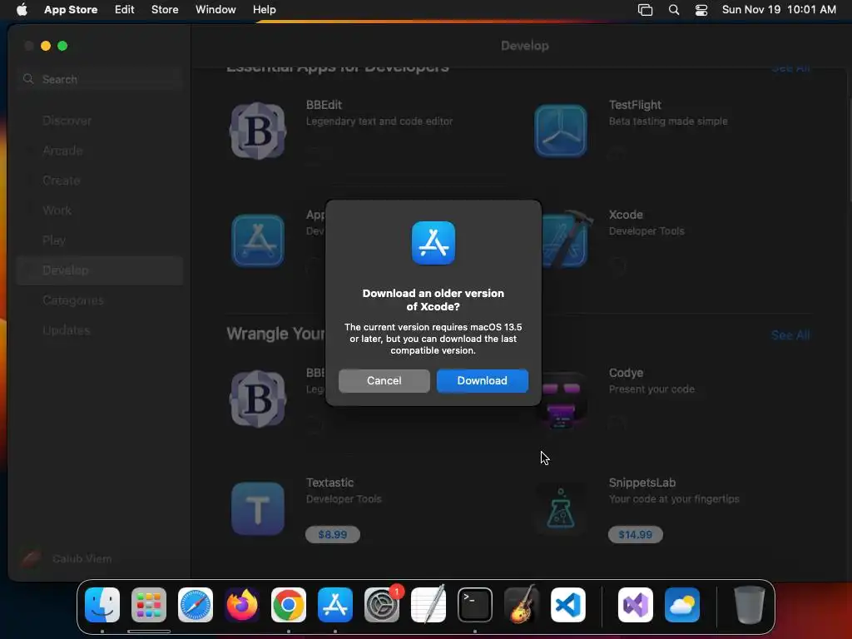Viewport: 852px width, 639px height.
Task: Open the App Store menu in the menu bar
Action: tap(71, 10)
